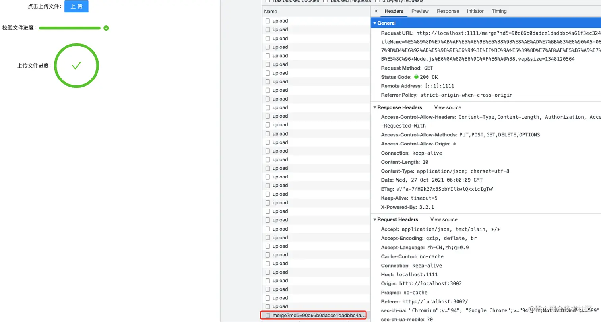
Task: Click Connection: keep-alive in Request Headers
Action: point(411,266)
